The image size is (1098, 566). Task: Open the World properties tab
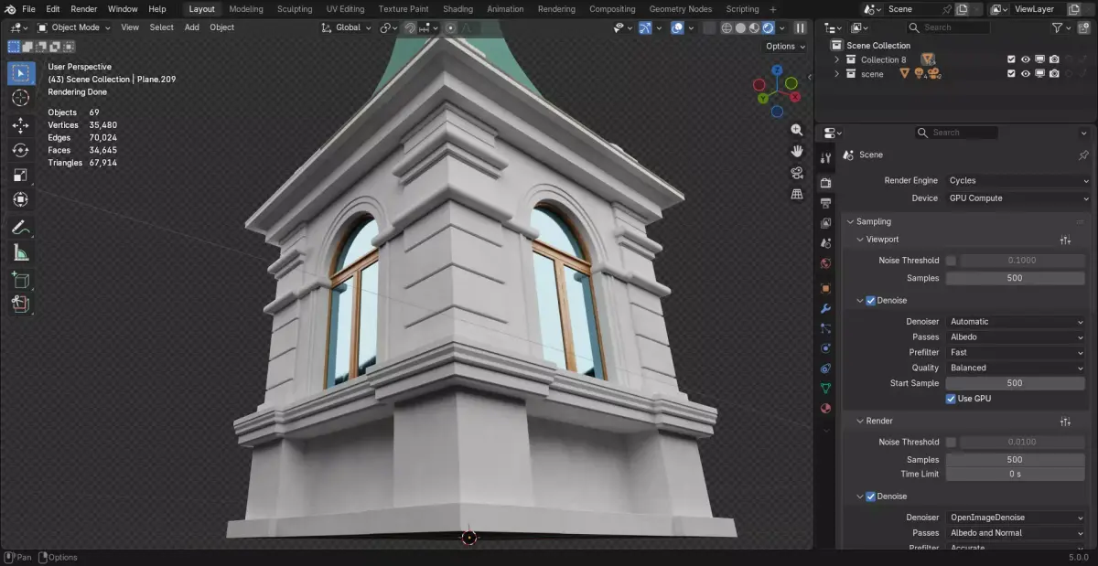click(825, 263)
